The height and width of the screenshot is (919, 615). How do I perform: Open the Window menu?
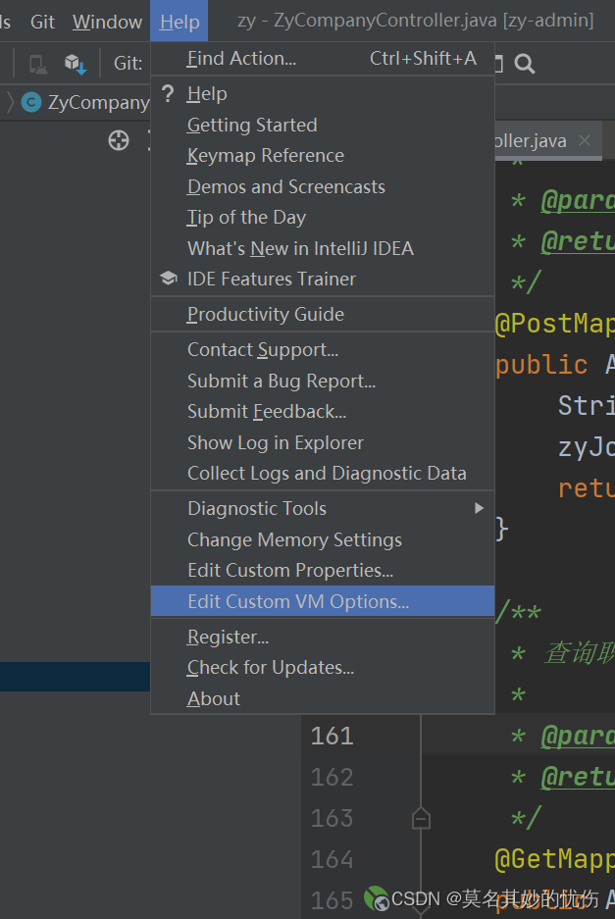pyautogui.click(x=107, y=22)
